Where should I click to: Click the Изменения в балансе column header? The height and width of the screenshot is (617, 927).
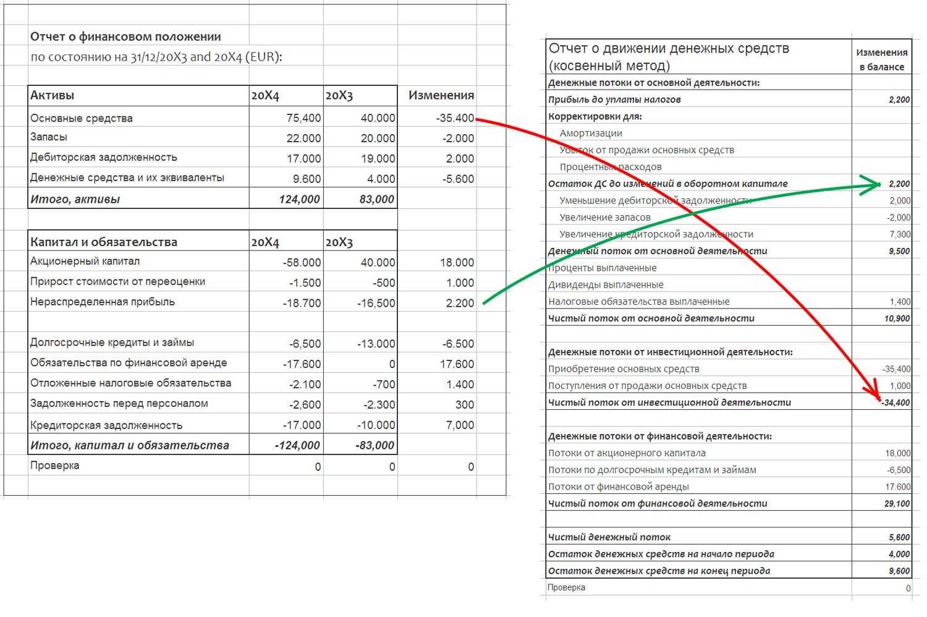tap(882, 59)
